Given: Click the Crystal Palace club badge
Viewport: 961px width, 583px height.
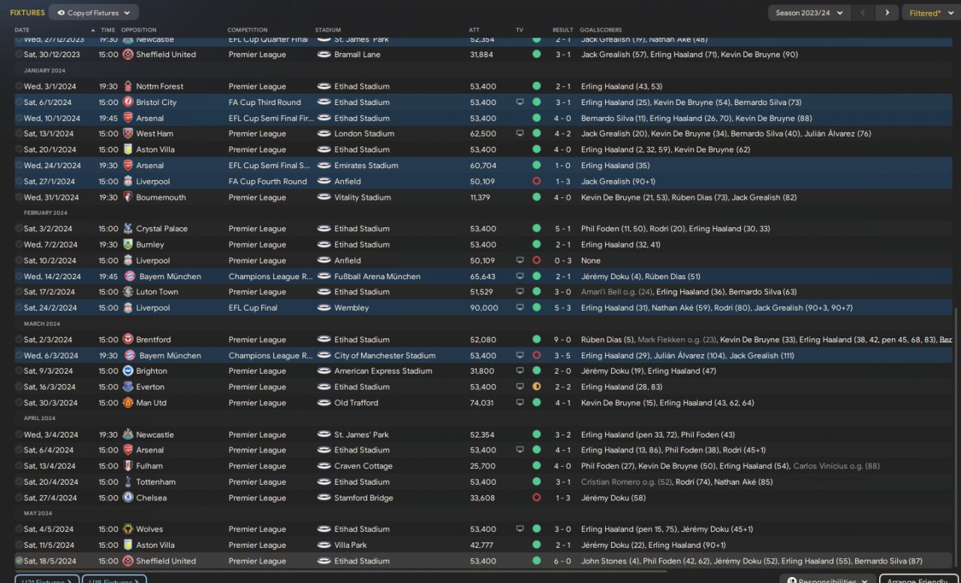Looking at the screenshot, I should click(128, 229).
